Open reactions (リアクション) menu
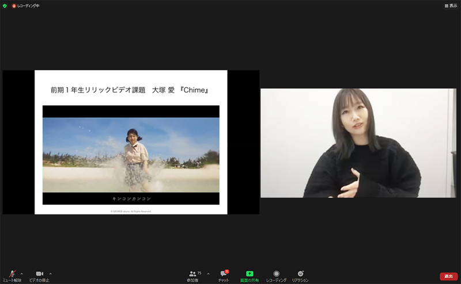 coord(300,275)
